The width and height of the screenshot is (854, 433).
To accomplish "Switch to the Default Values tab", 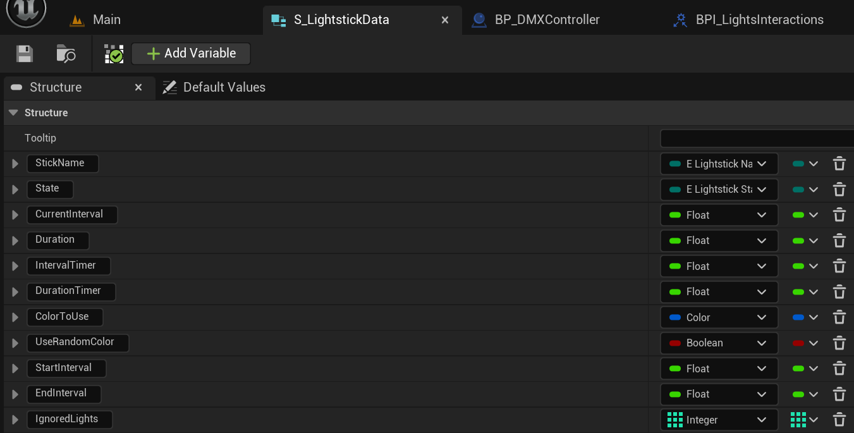I will (224, 87).
